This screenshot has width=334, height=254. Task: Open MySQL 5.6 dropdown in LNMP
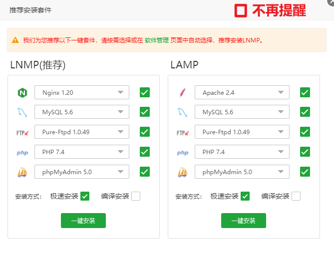(82, 112)
